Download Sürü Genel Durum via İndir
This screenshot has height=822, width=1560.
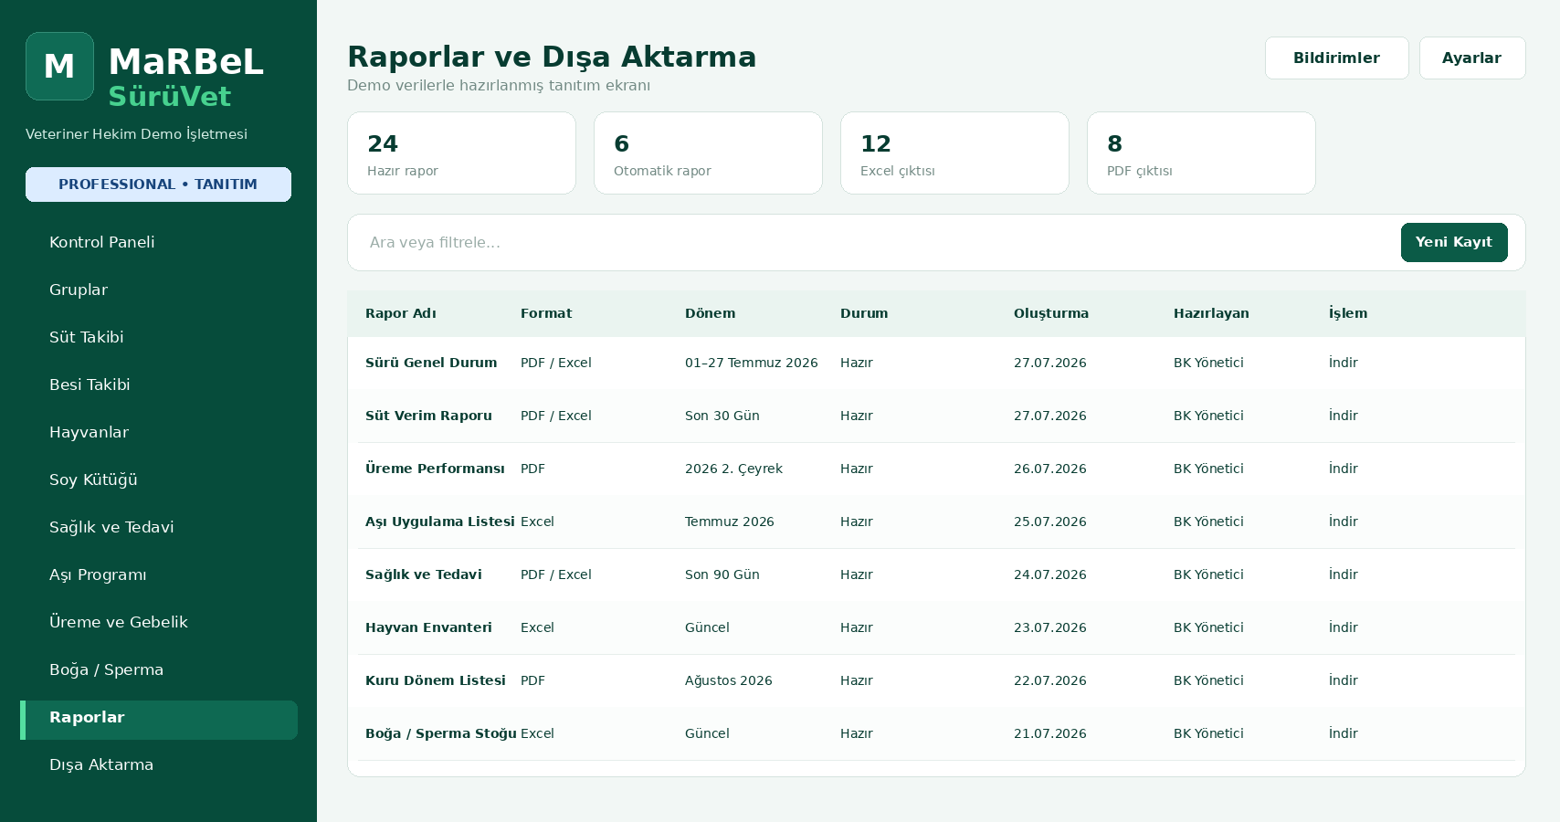[1343, 363]
